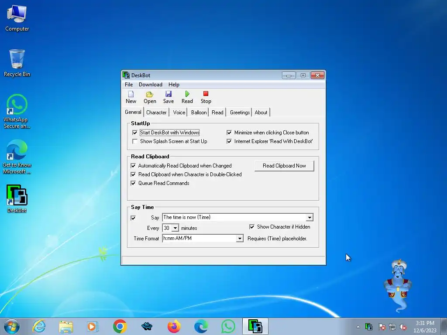Screen dimensions: 447x335
Task: Open the File menu
Action: click(x=129, y=85)
